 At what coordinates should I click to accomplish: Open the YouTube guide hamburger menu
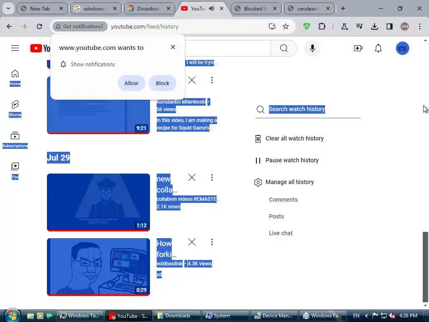15,48
